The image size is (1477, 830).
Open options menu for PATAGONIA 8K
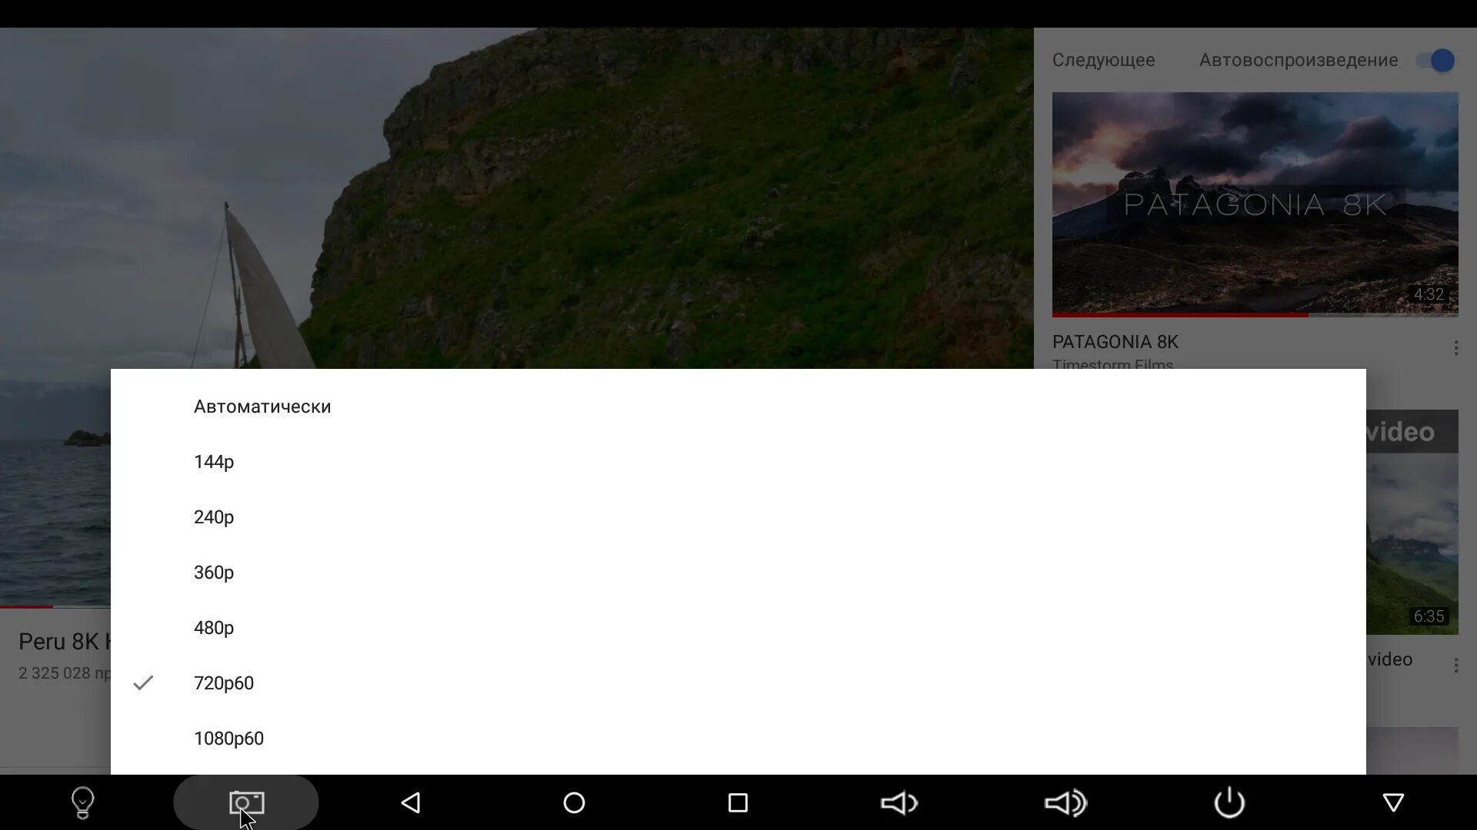[1455, 348]
